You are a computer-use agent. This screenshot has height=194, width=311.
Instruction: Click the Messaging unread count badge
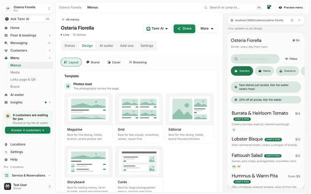click(x=49, y=43)
